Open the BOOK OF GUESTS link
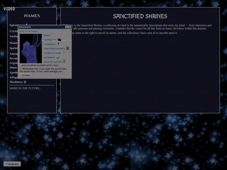 [x=53, y=62]
